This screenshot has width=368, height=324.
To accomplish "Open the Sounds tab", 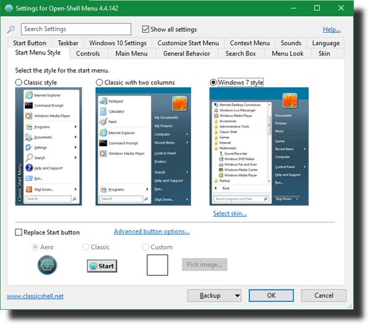I will click(x=291, y=43).
